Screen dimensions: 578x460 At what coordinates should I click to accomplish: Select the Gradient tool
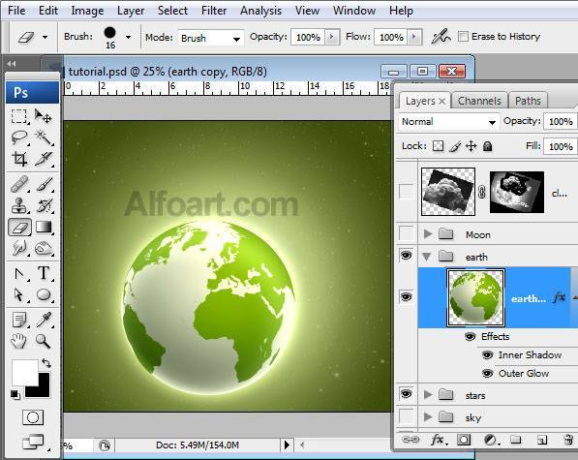pyautogui.click(x=44, y=227)
